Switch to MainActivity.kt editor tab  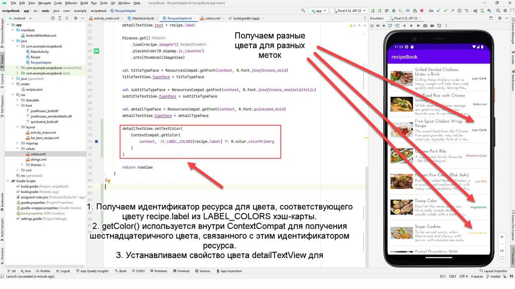[143, 19]
